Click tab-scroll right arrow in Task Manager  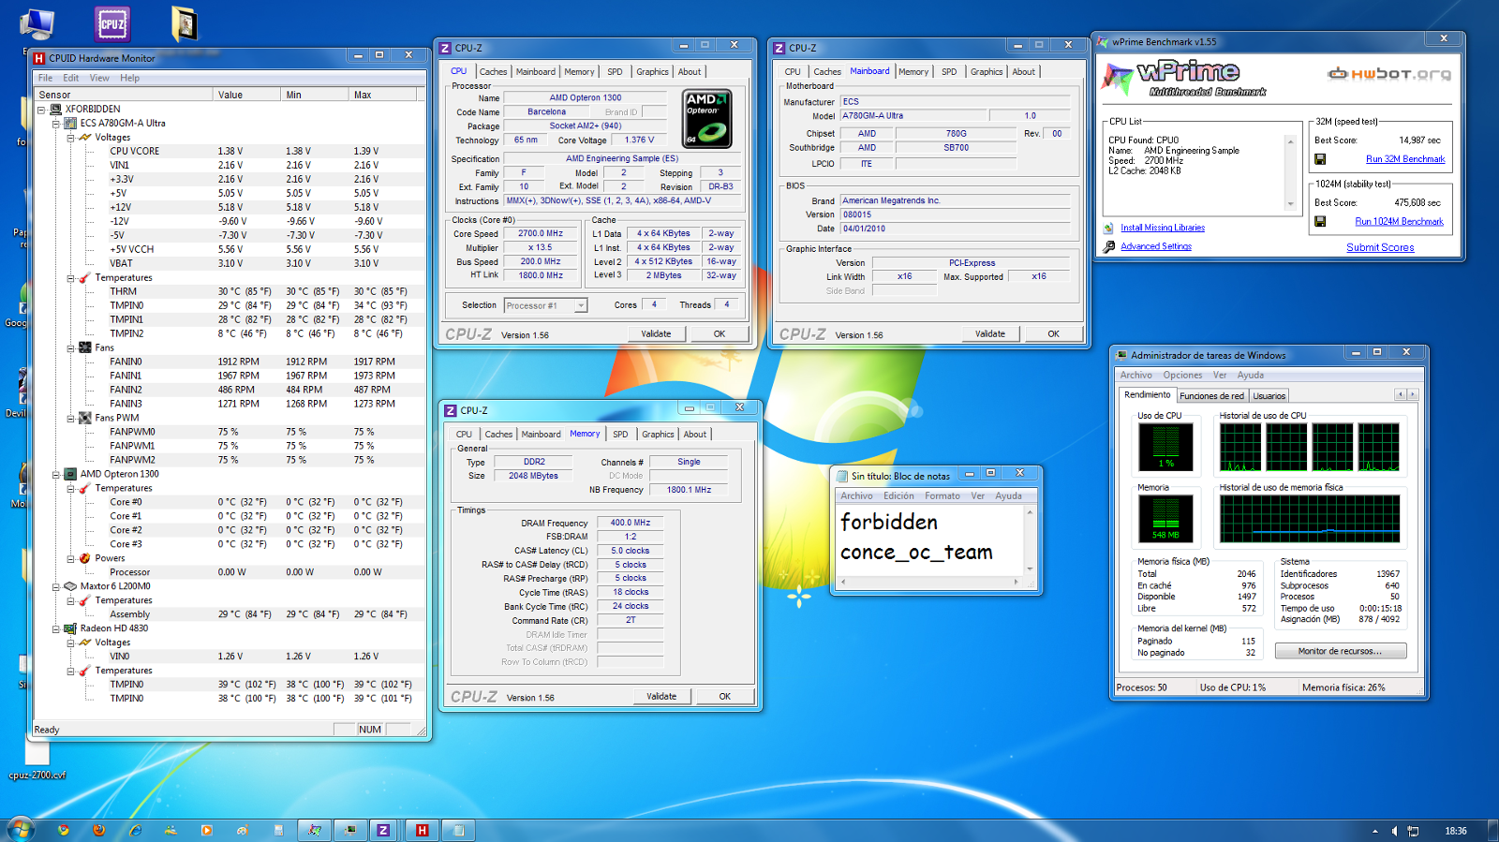[x=1413, y=395]
